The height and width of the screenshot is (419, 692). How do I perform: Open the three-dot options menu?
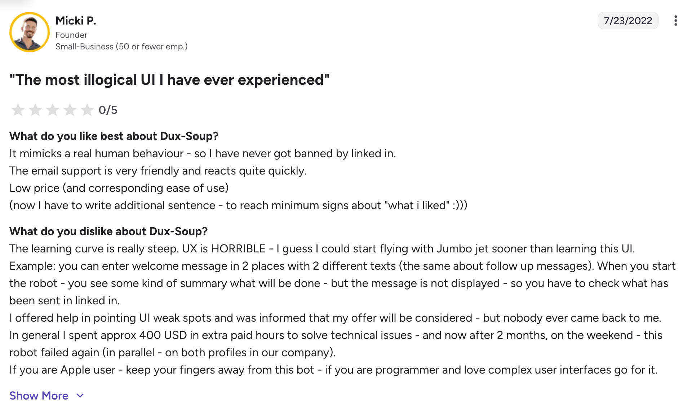675,21
